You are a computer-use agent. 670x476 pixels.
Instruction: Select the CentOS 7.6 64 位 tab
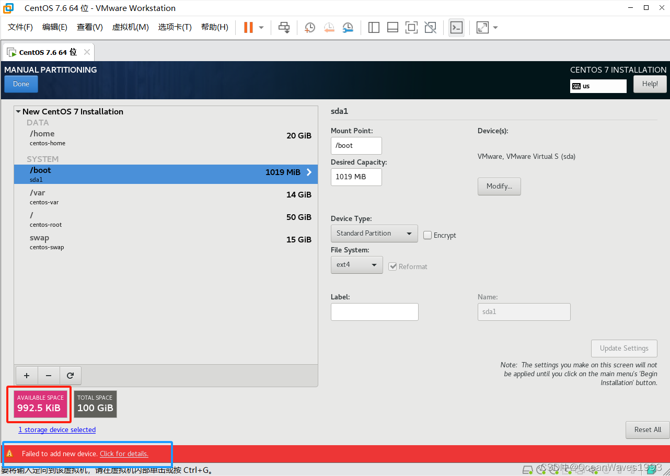coord(48,52)
